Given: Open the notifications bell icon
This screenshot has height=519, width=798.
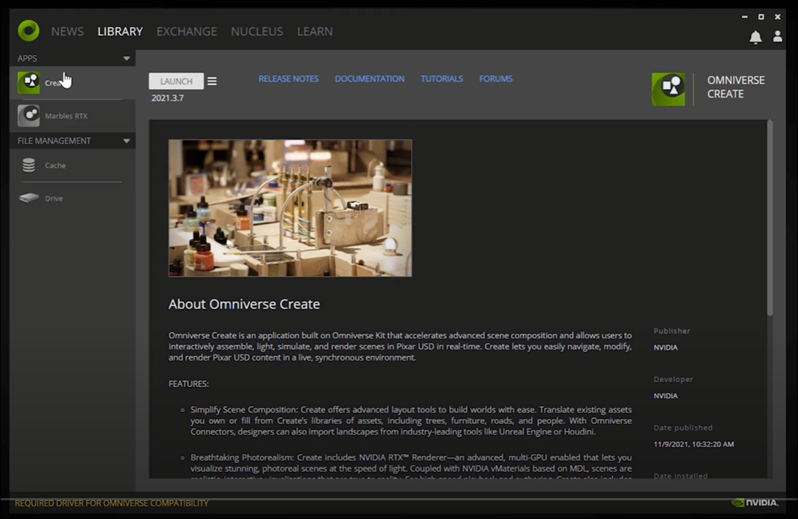Looking at the screenshot, I should click(x=756, y=37).
